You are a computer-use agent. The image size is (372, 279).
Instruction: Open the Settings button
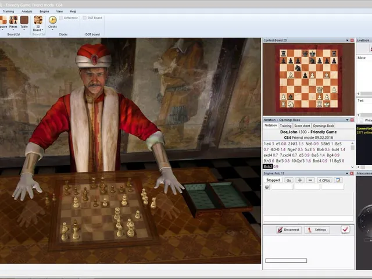click(x=317, y=230)
